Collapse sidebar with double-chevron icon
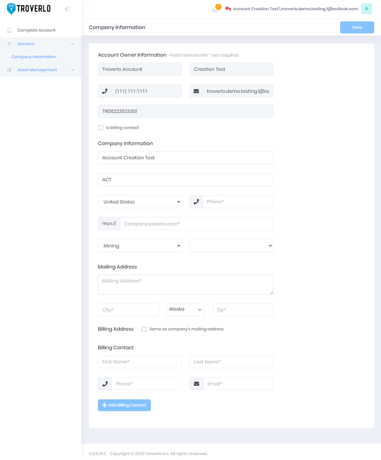The height and width of the screenshot is (460, 381). (68, 9)
